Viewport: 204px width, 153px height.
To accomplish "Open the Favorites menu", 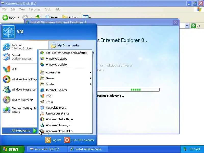I will (35, 9).
